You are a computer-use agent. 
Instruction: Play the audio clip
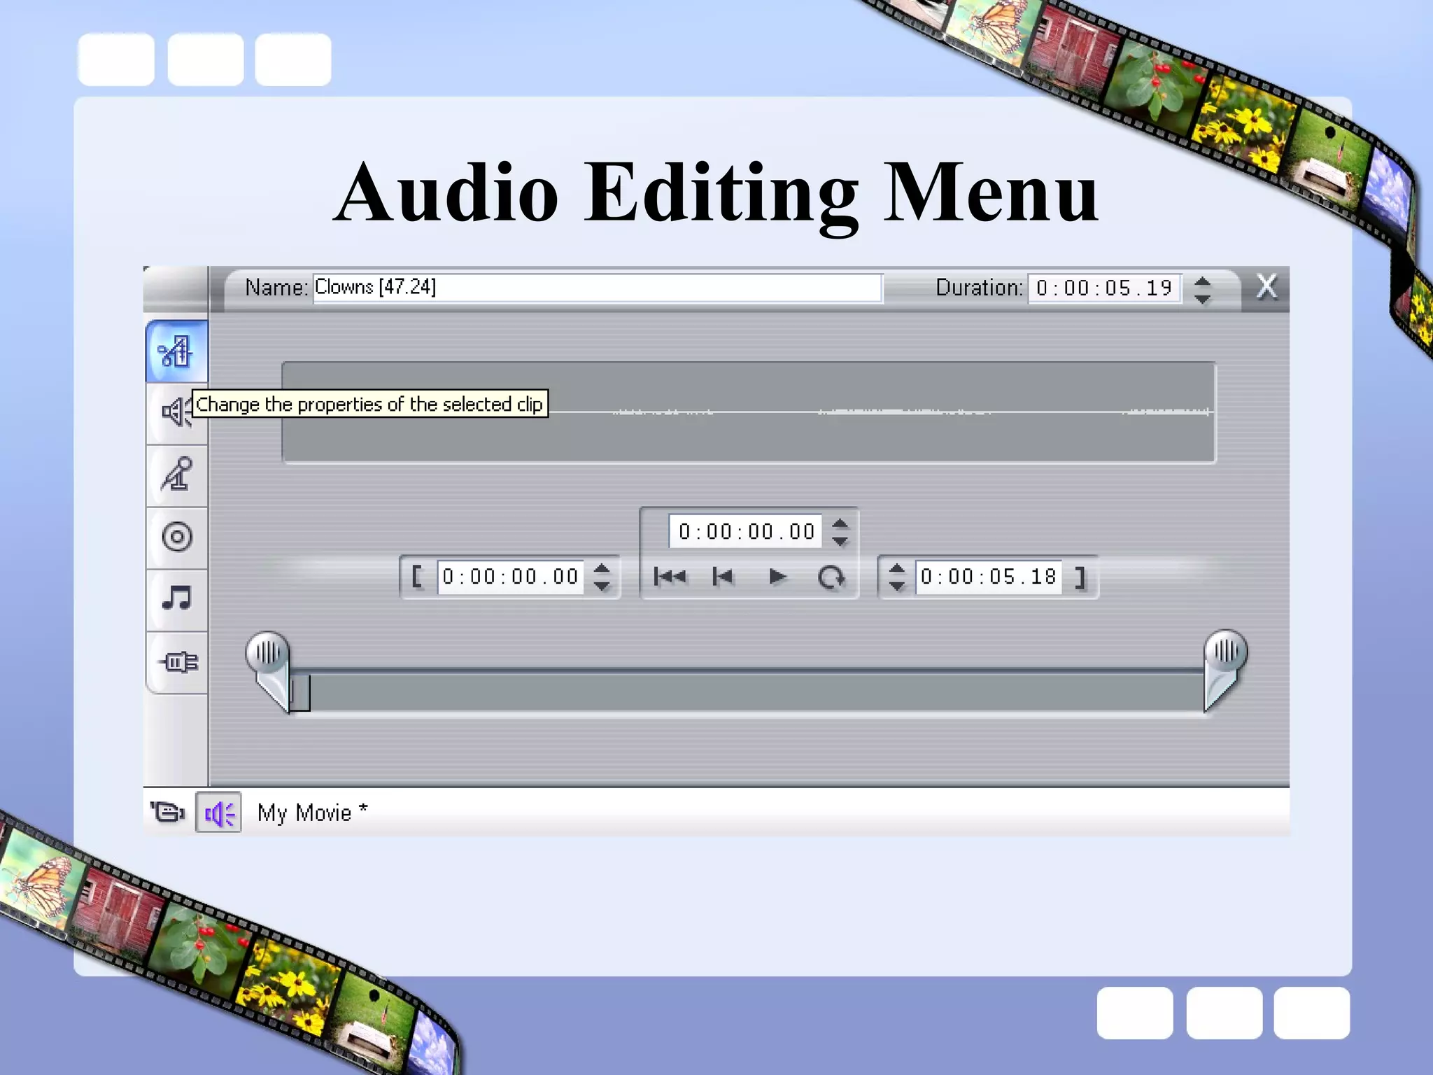(777, 577)
